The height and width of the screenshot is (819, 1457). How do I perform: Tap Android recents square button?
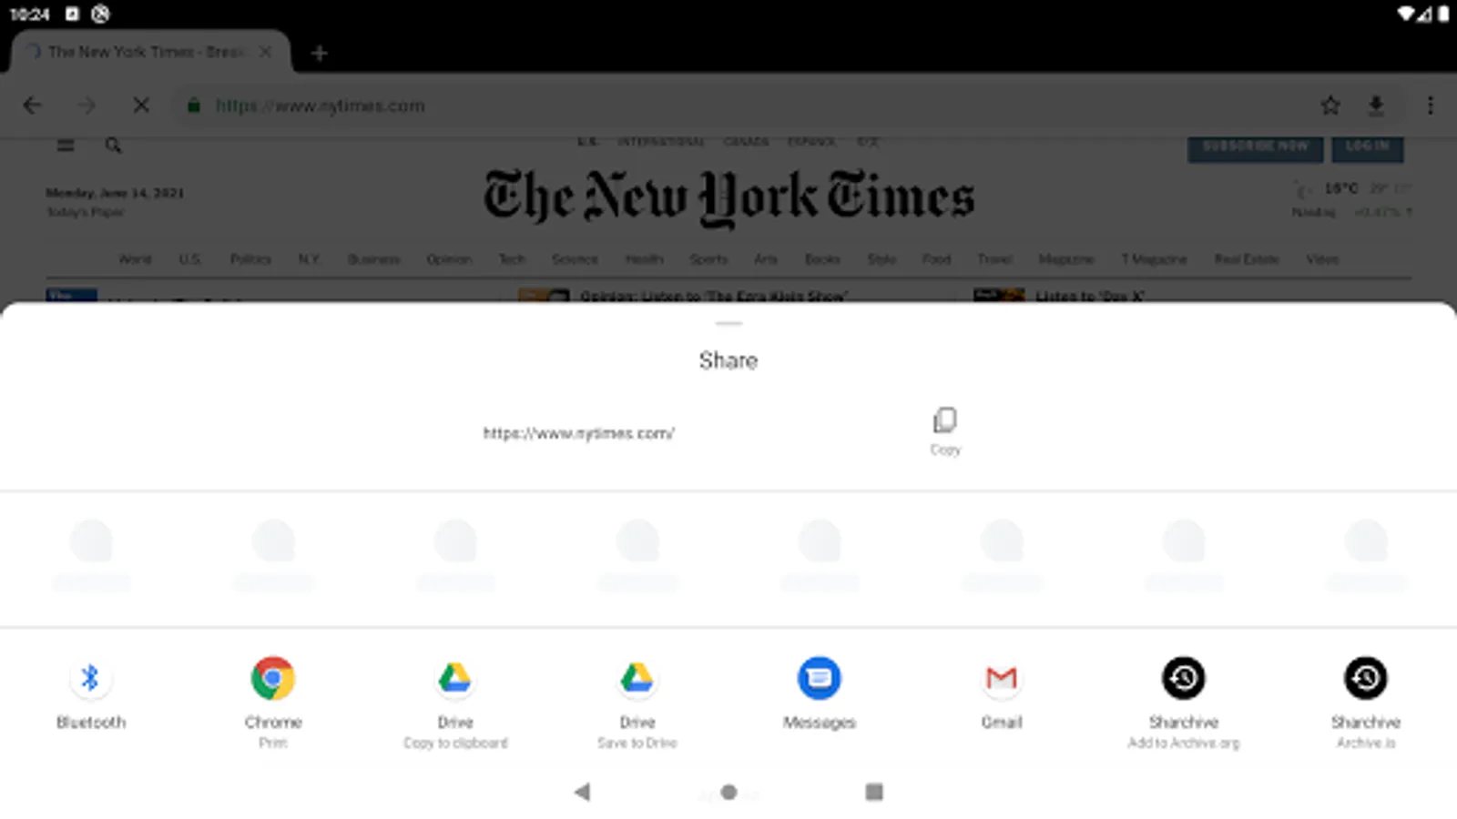874,792
